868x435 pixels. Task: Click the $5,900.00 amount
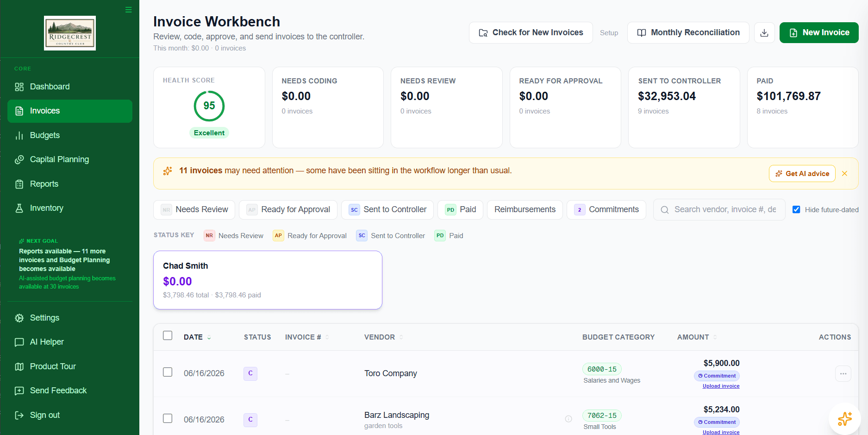click(721, 363)
